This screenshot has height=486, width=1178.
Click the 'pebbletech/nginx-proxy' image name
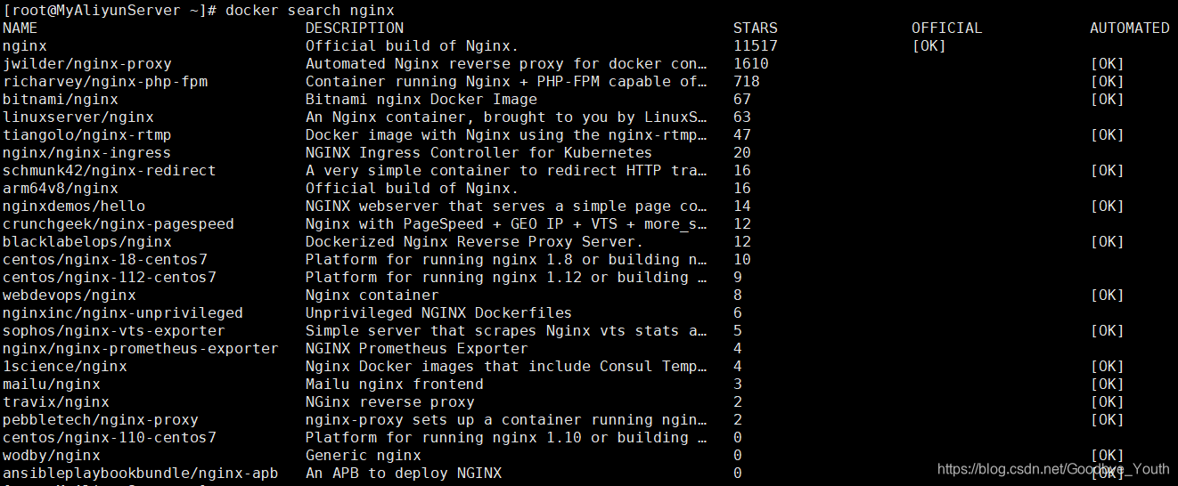tap(101, 419)
